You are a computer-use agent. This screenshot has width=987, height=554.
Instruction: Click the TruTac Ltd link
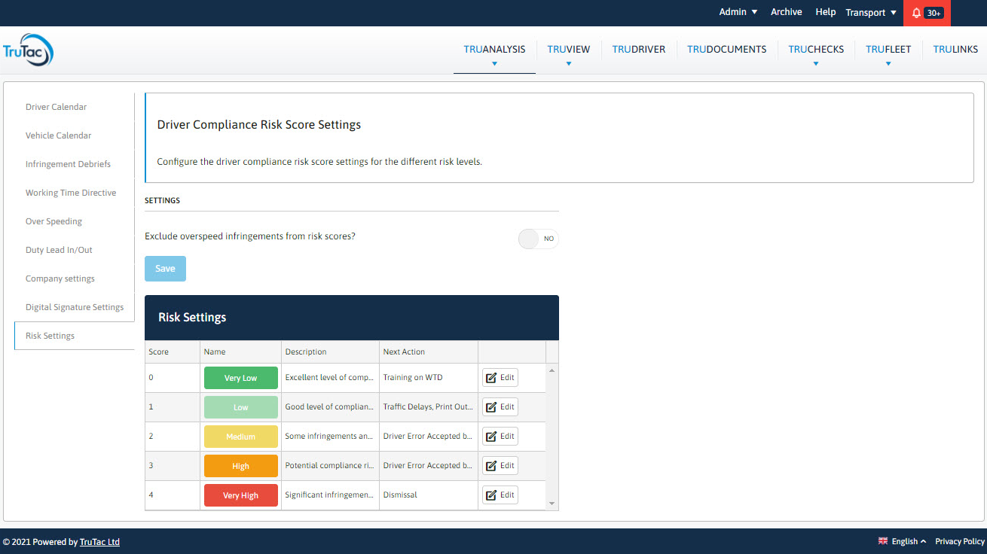tap(99, 541)
